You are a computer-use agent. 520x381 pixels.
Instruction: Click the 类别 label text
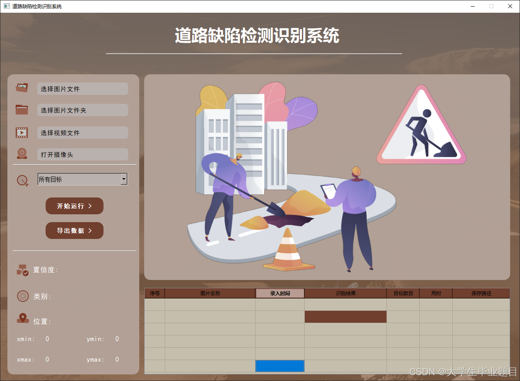tap(42, 296)
